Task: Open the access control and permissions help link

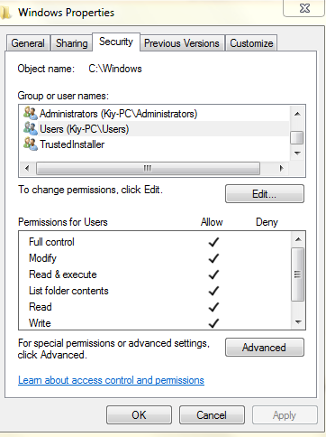Action: pos(111,380)
